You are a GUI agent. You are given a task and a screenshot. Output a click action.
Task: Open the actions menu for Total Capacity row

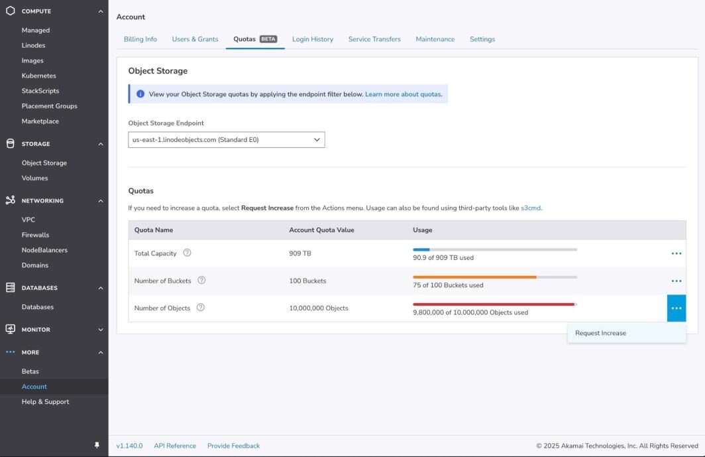coord(676,253)
